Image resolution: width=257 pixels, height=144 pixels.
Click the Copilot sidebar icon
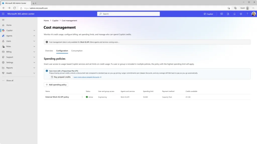tap(3, 30)
